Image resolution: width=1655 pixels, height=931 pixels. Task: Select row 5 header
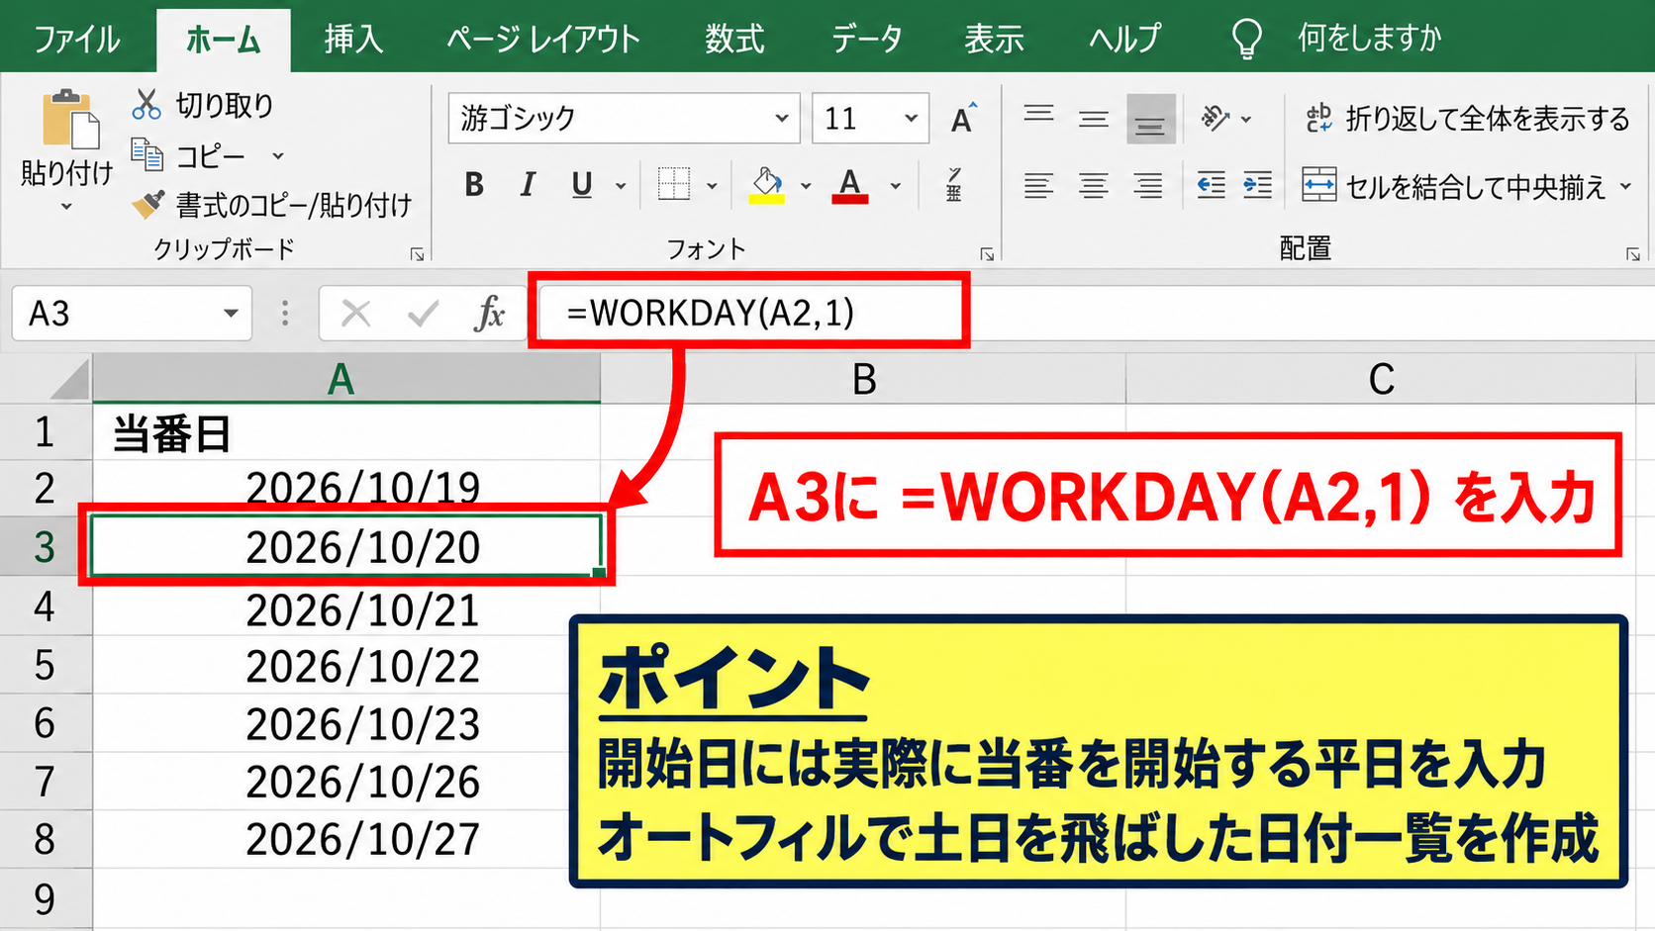(x=46, y=665)
